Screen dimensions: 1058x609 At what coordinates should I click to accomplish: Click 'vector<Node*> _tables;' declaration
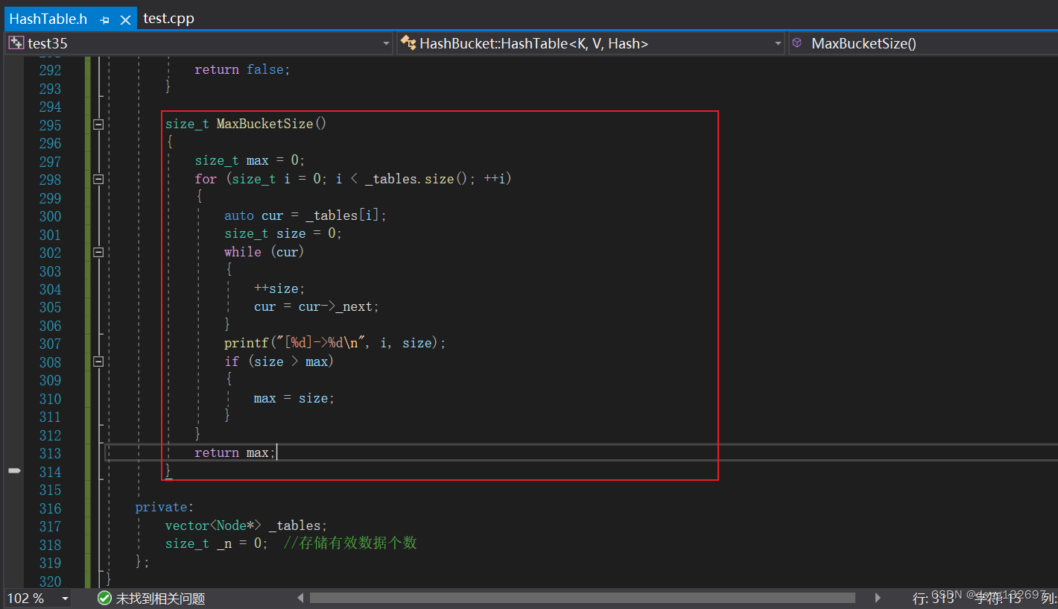(247, 526)
